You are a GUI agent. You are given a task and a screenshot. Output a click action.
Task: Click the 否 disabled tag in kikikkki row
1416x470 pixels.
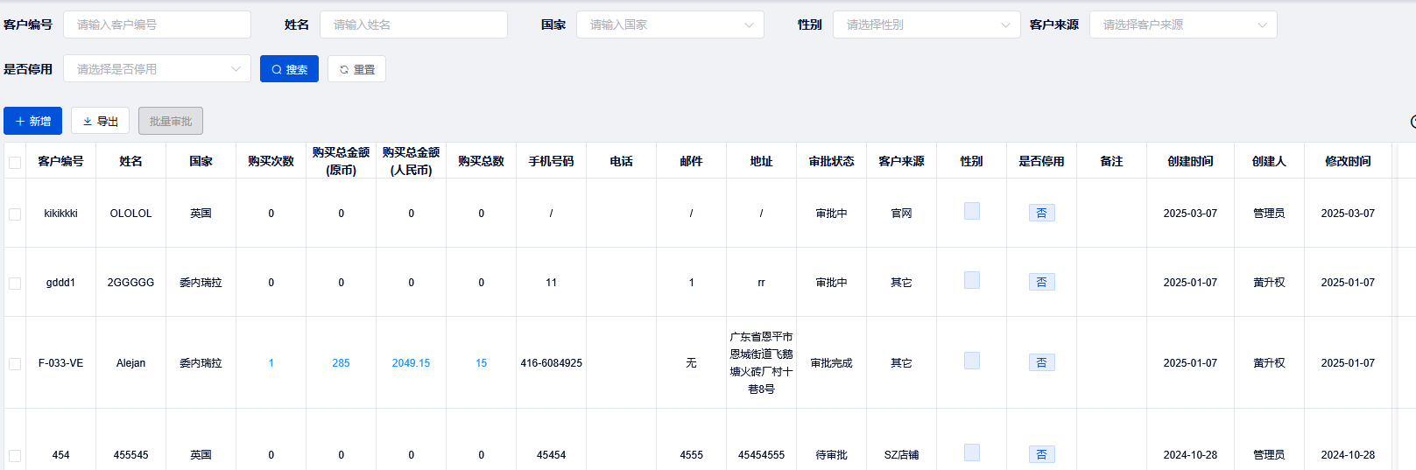click(1041, 214)
